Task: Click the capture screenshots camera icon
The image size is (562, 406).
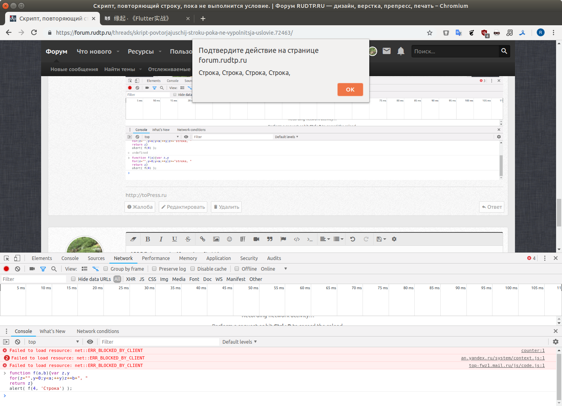Action: click(32, 269)
